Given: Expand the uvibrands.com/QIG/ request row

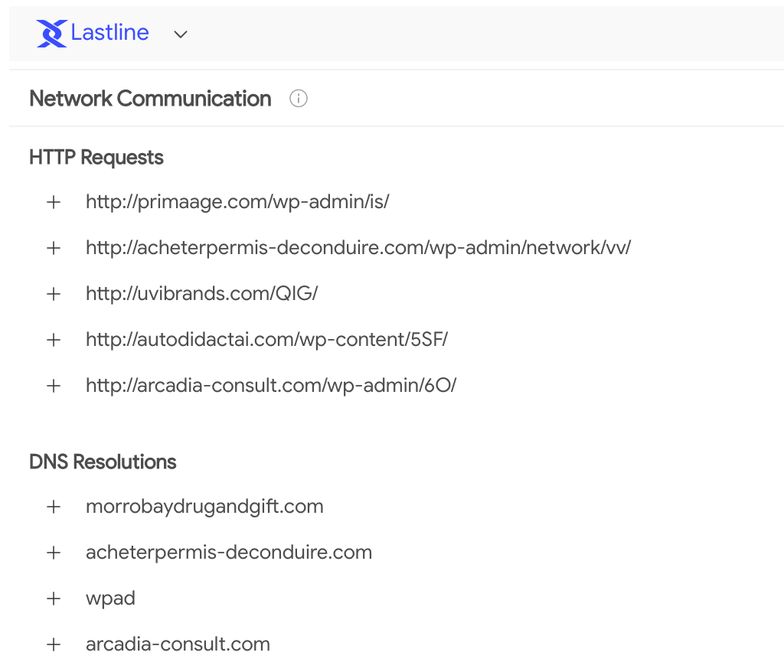Looking at the screenshot, I should click(x=54, y=294).
